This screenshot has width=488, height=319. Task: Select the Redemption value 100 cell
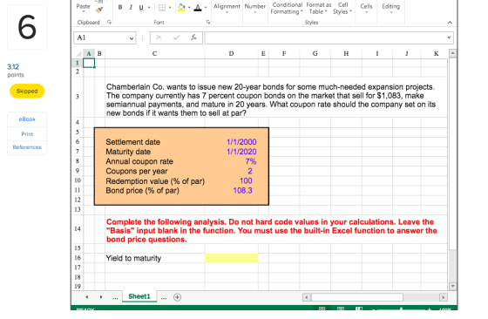click(x=246, y=180)
